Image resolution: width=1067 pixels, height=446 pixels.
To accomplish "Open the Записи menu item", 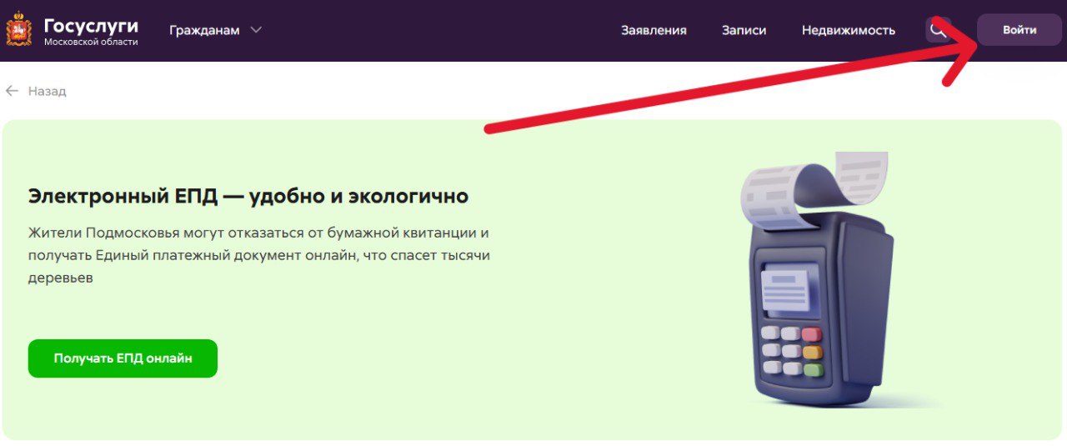I will pyautogui.click(x=744, y=30).
